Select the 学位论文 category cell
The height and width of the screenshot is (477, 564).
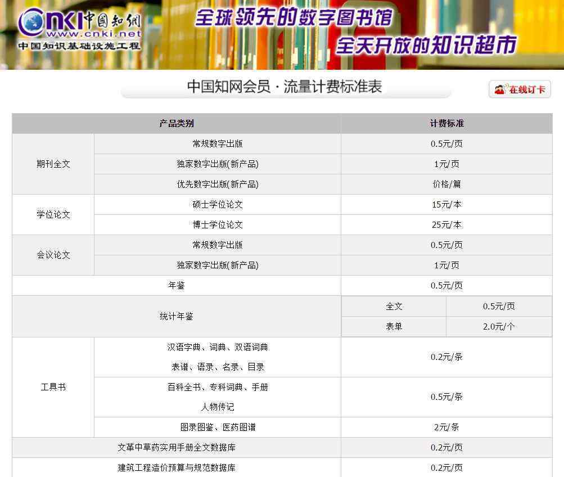pyautogui.click(x=53, y=215)
